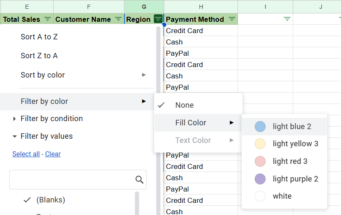Open the Total Sales filter icon
Image resolution: width=341 pixels, height=215 pixels.
tap(48, 19)
